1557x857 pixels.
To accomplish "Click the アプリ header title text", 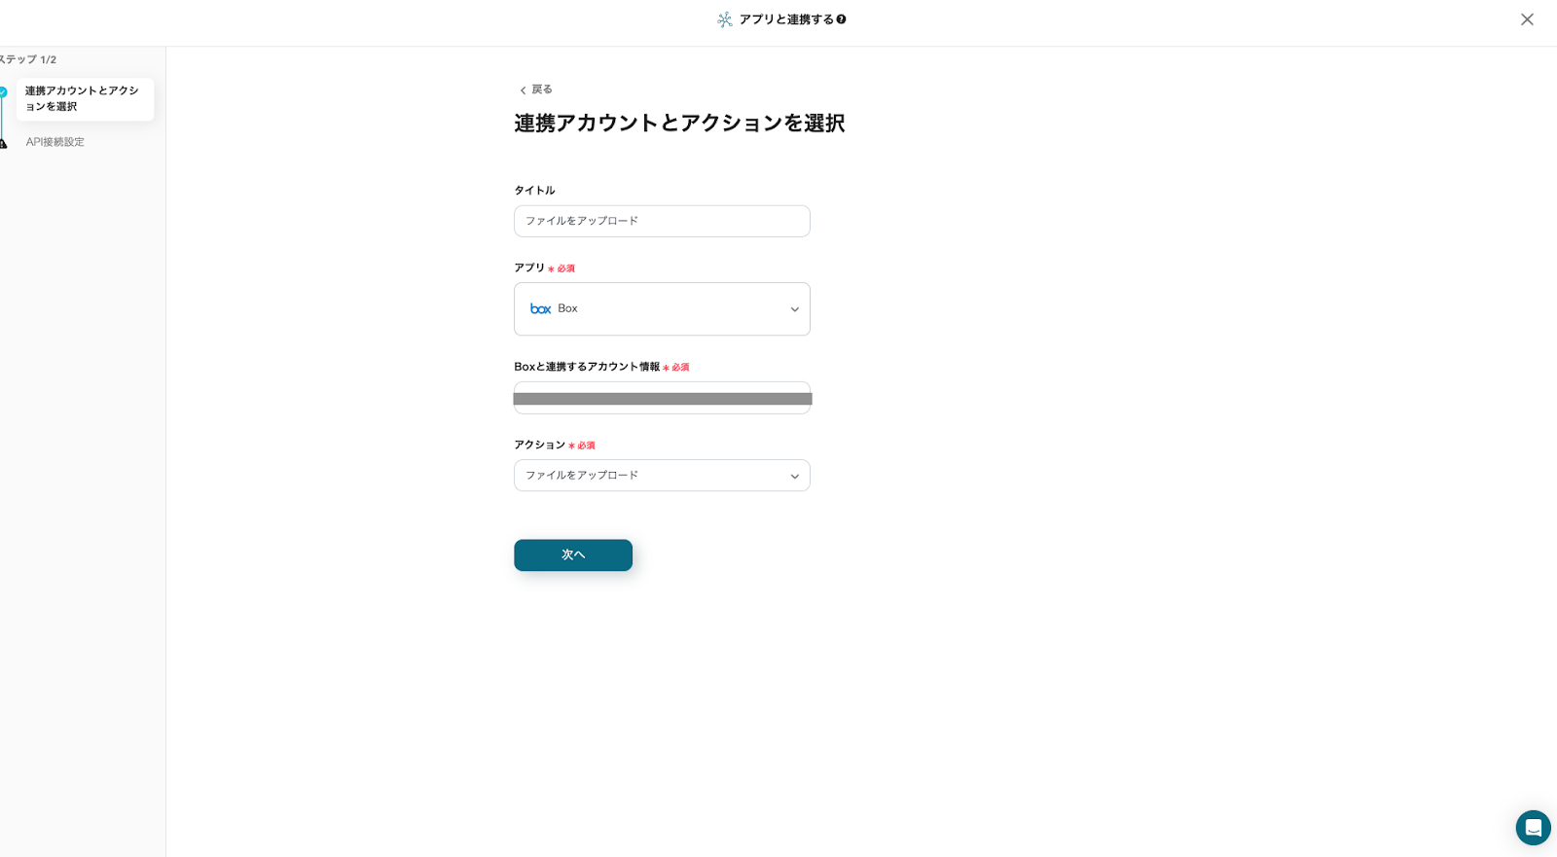I will [x=786, y=19].
